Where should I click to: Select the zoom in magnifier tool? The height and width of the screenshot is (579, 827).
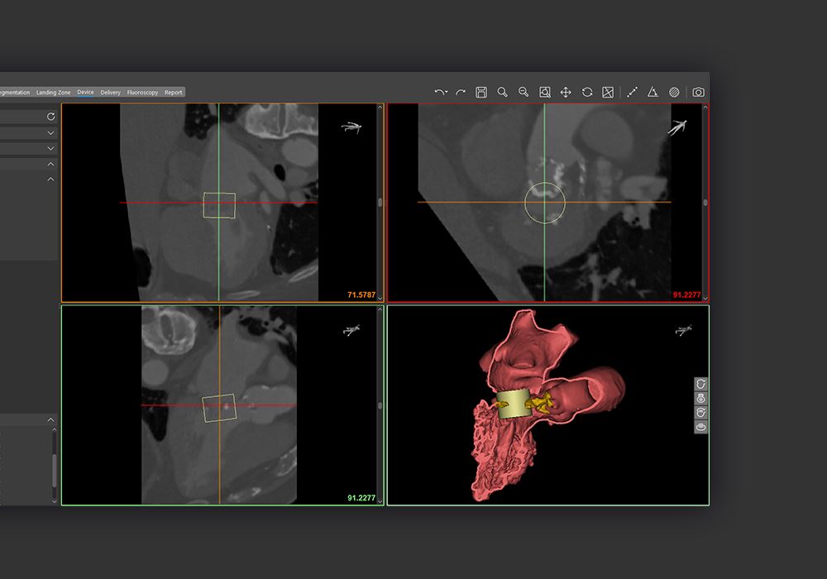click(x=503, y=93)
